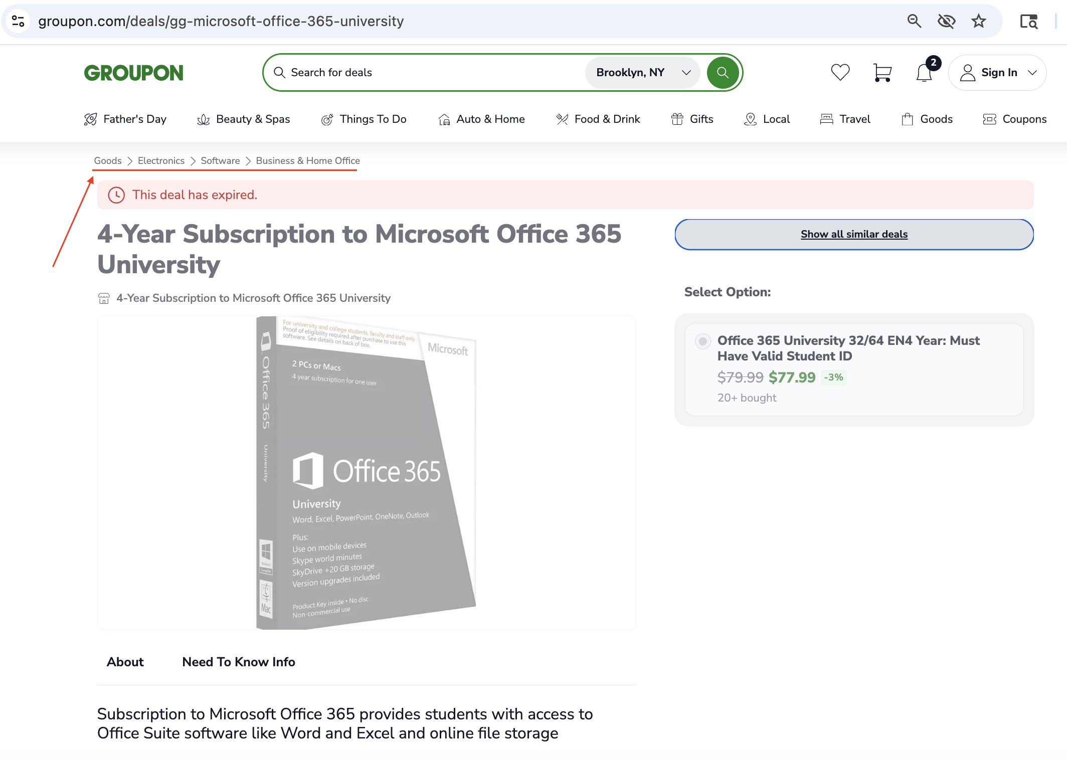Click the Auto & Home house icon
Screen dimensions: 1067x760
pos(444,119)
